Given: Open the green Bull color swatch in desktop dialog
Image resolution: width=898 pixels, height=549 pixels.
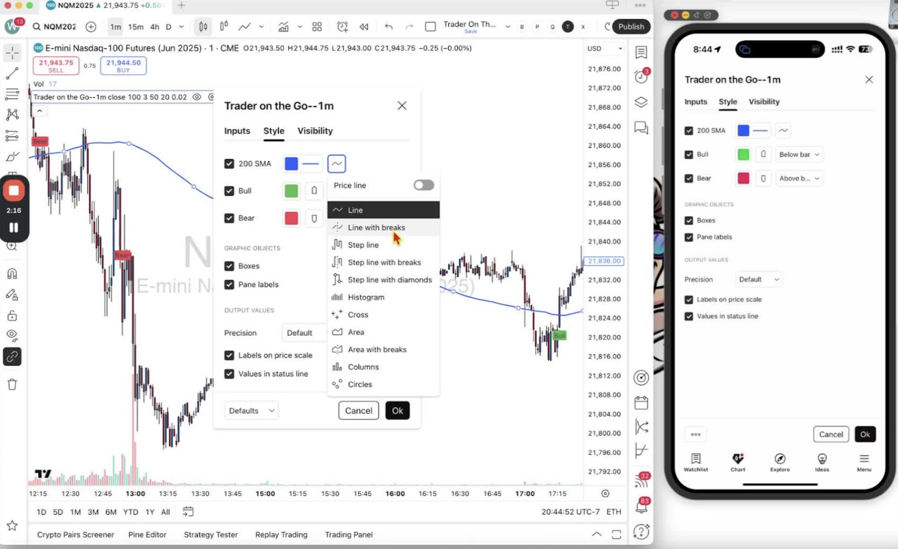Looking at the screenshot, I should coord(291,191).
